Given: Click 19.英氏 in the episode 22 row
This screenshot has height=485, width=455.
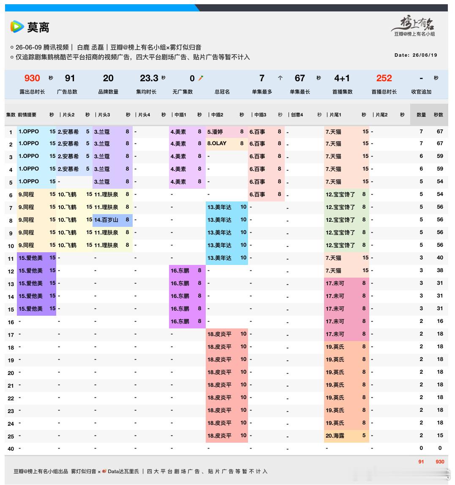Looking at the screenshot, I should pos(335,397).
